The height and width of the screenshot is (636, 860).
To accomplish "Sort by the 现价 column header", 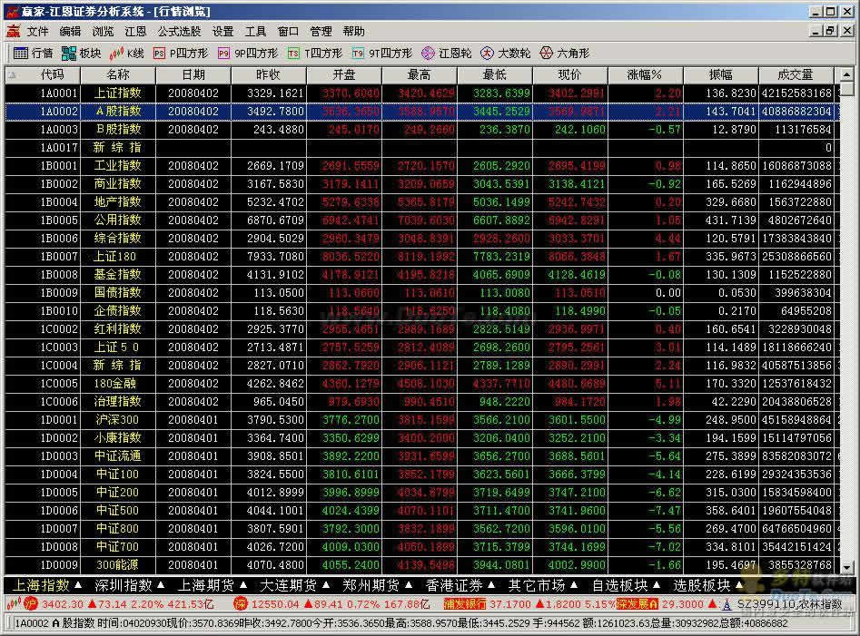I will click(x=570, y=74).
